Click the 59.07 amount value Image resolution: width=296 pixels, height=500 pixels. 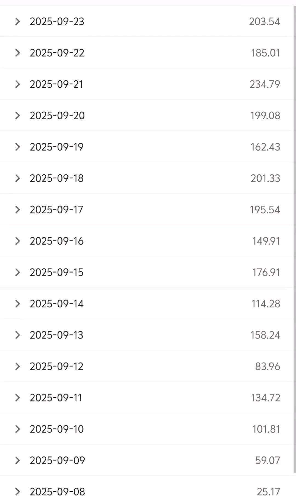tap(267, 460)
